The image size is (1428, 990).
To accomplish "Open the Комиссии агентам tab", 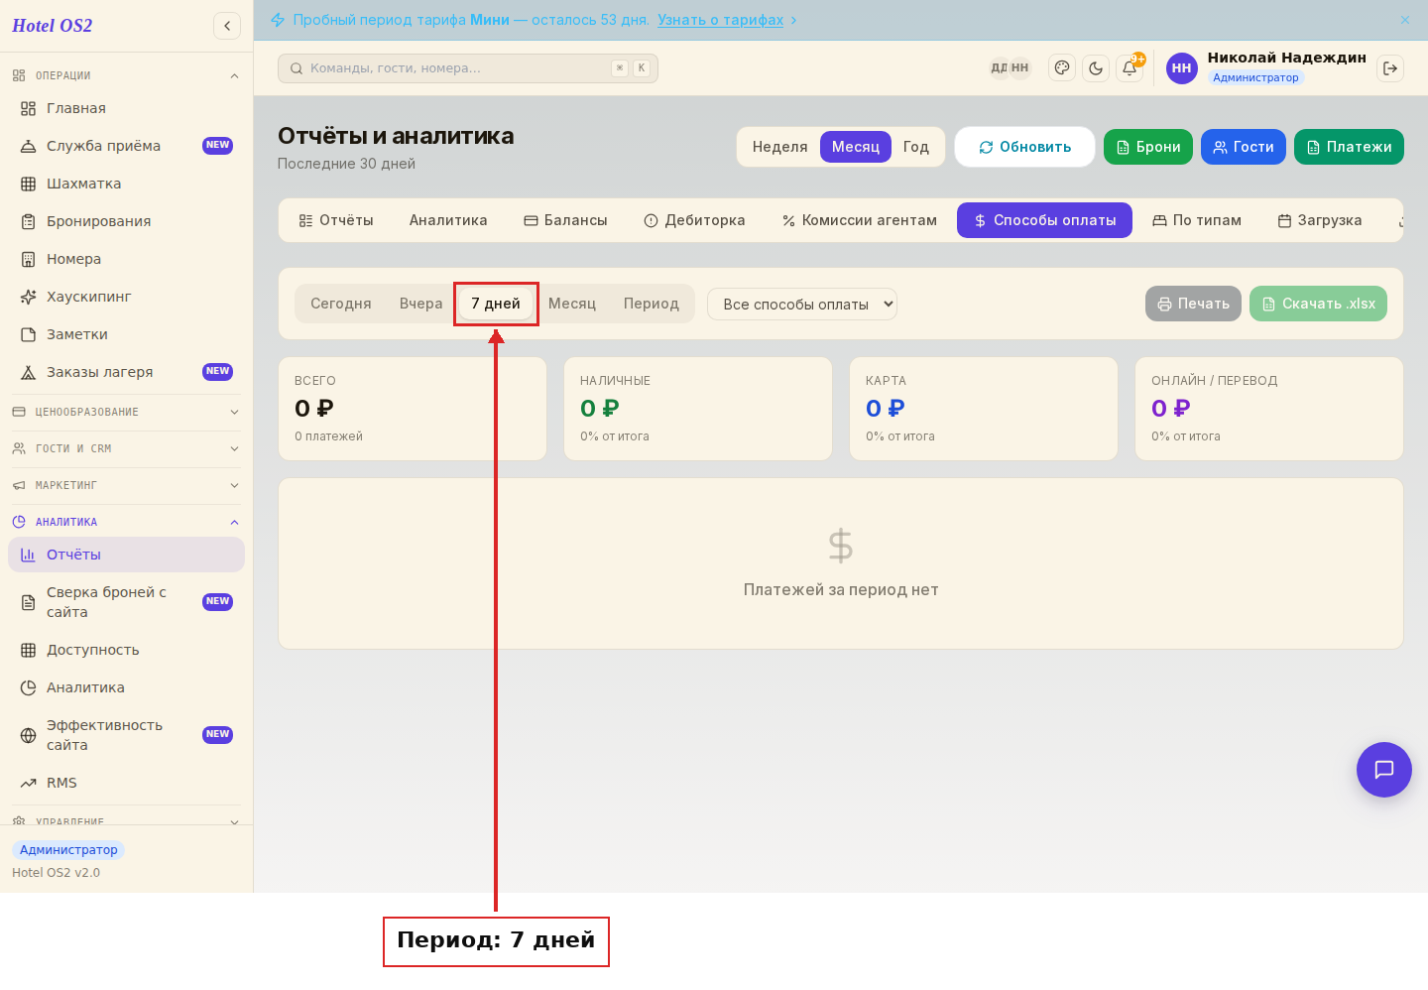I will coord(859,220).
